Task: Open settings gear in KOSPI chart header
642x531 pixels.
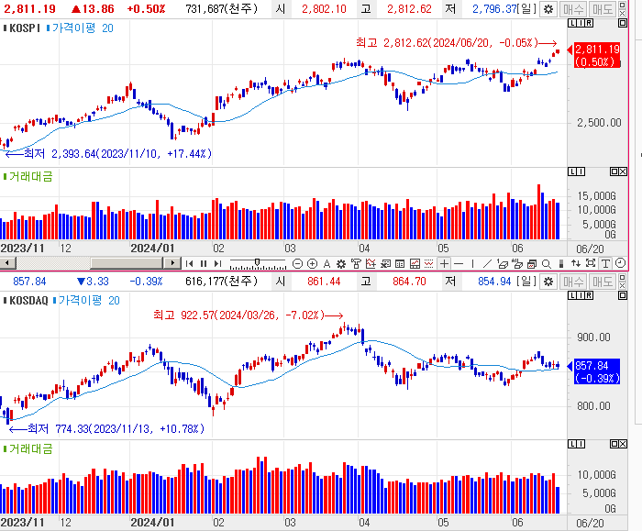Action: pyautogui.click(x=548, y=9)
